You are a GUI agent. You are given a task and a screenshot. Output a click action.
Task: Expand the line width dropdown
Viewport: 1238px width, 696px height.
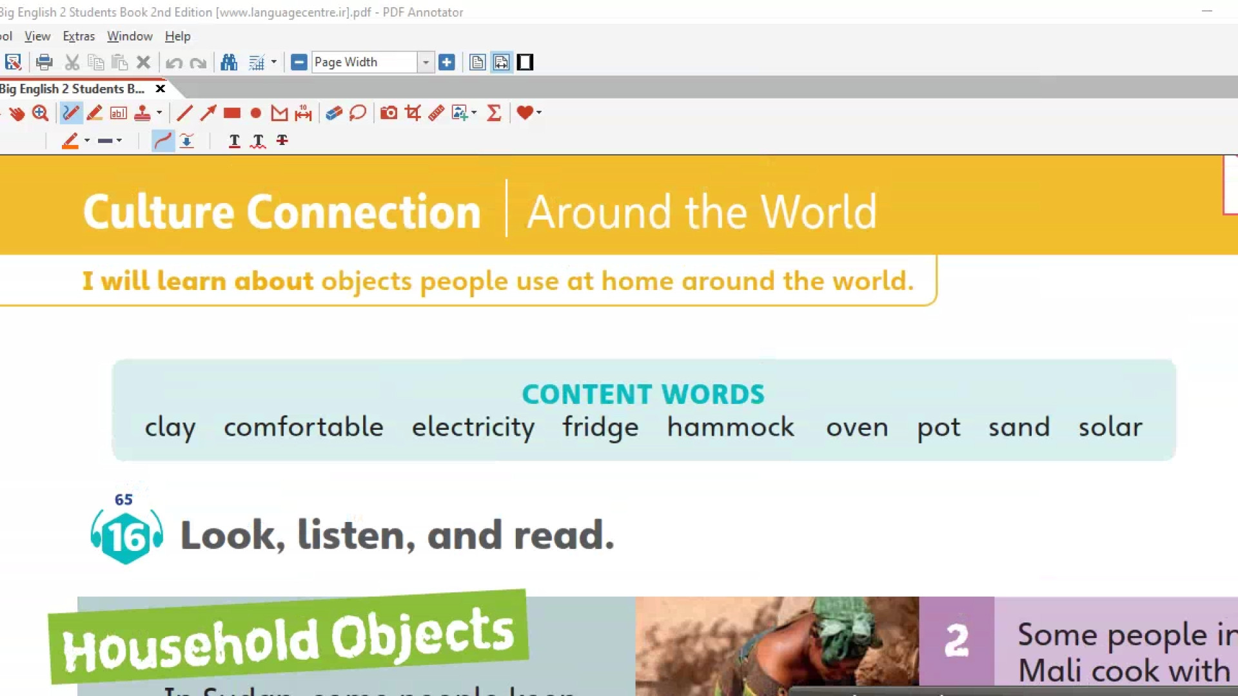point(119,140)
